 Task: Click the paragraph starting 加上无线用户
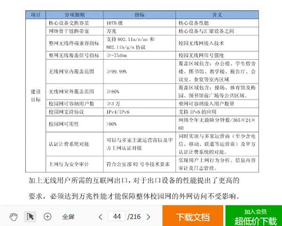pos(134,188)
